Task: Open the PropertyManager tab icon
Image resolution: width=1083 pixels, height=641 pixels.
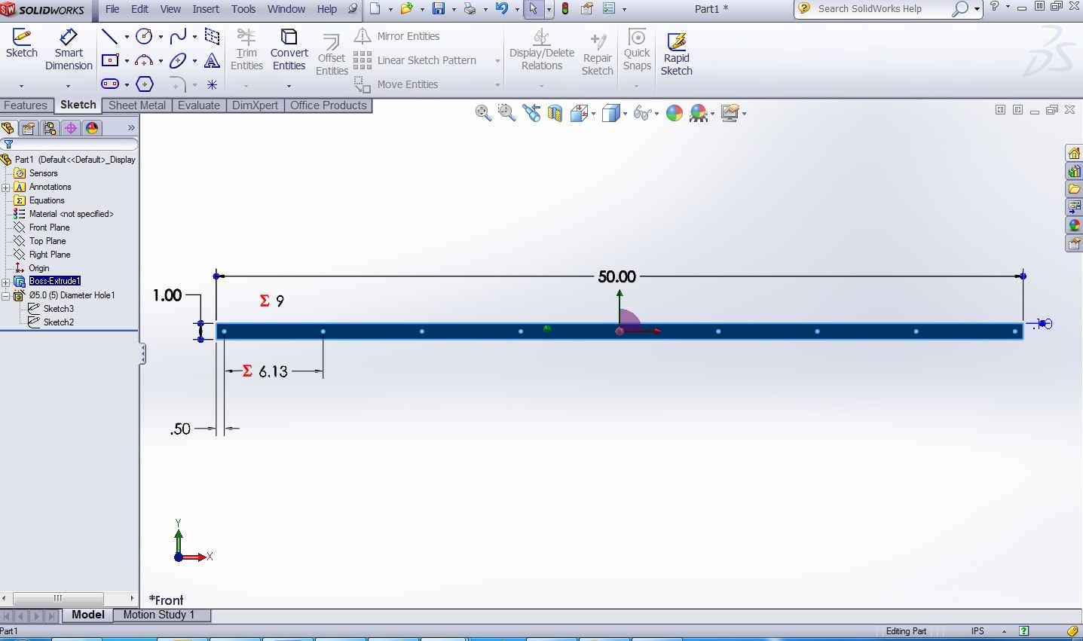Action: 29,128
